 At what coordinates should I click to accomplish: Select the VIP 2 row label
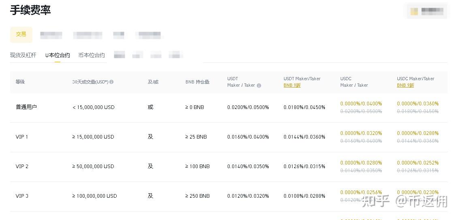[22, 167]
